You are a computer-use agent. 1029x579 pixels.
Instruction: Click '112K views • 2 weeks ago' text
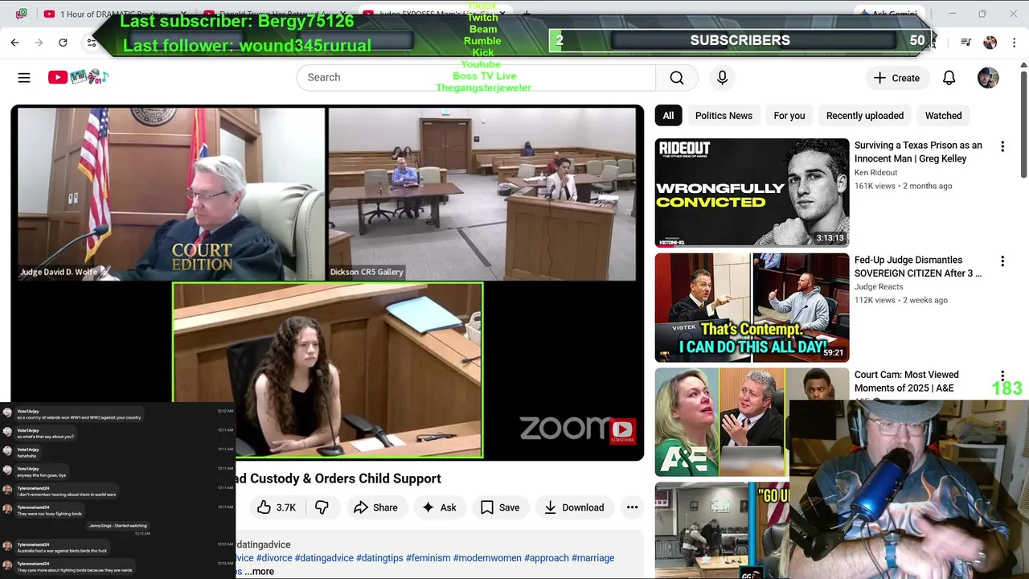coord(901,300)
